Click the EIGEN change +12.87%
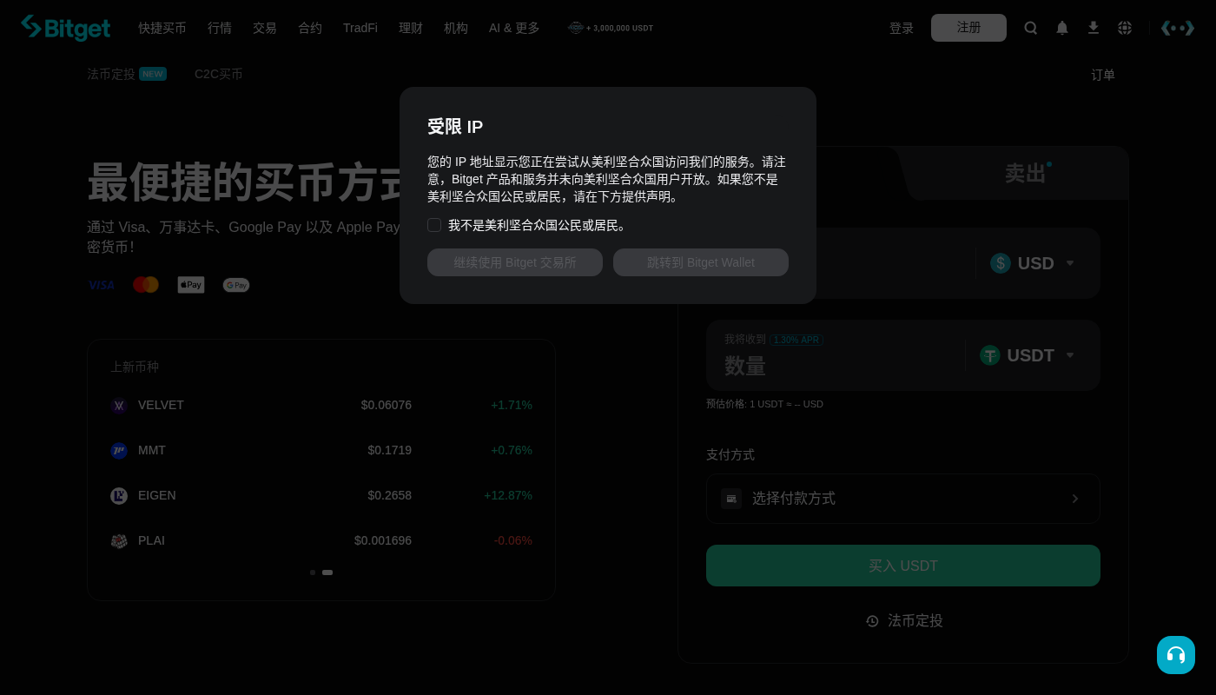Image resolution: width=1216 pixels, height=695 pixels. [508, 496]
